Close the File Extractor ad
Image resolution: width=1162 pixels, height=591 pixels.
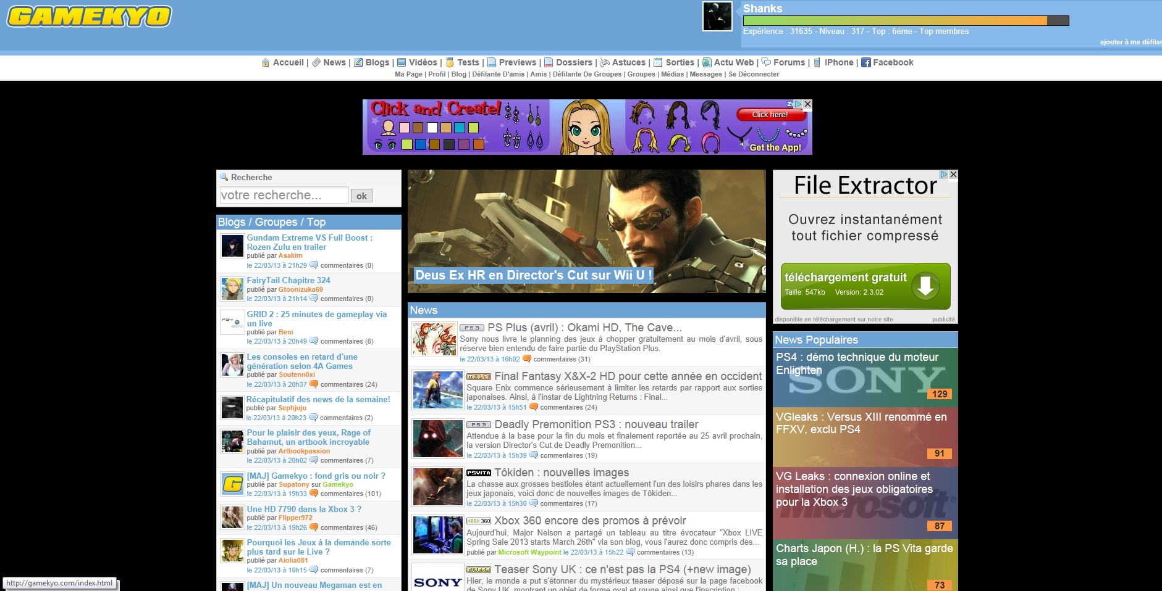[953, 175]
